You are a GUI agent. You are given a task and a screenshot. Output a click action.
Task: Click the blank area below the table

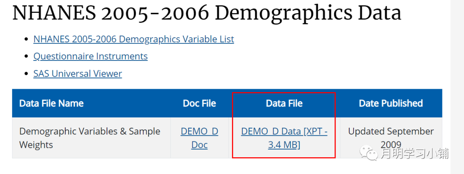172,166
